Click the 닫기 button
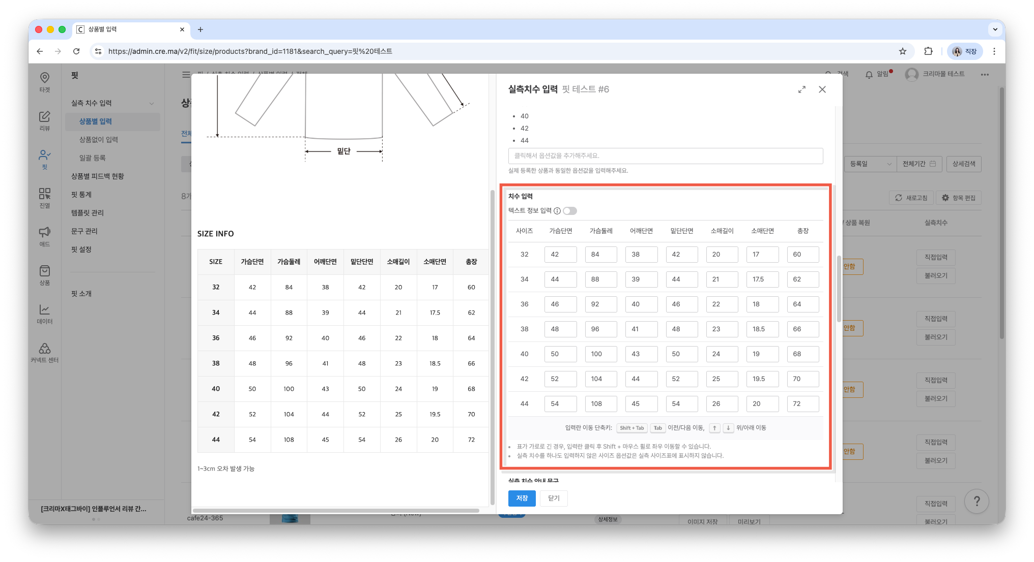The width and height of the screenshot is (1034, 562). pyautogui.click(x=554, y=498)
